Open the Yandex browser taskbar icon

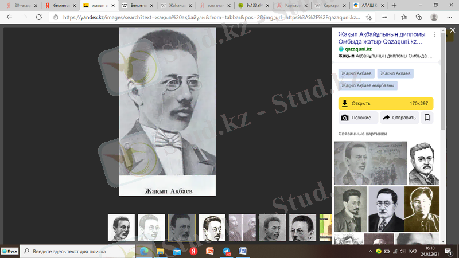[x=193, y=251]
